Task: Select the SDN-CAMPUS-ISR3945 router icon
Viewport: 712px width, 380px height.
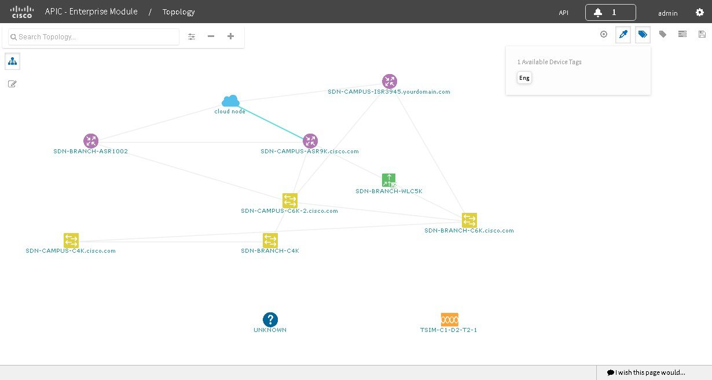Action: tap(390, 82)
